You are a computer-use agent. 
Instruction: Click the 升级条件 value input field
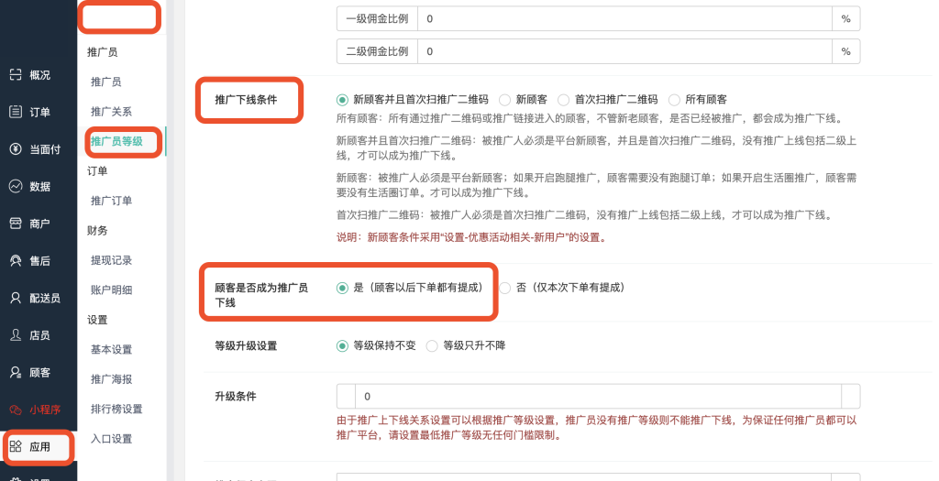(x=596, y=397)
